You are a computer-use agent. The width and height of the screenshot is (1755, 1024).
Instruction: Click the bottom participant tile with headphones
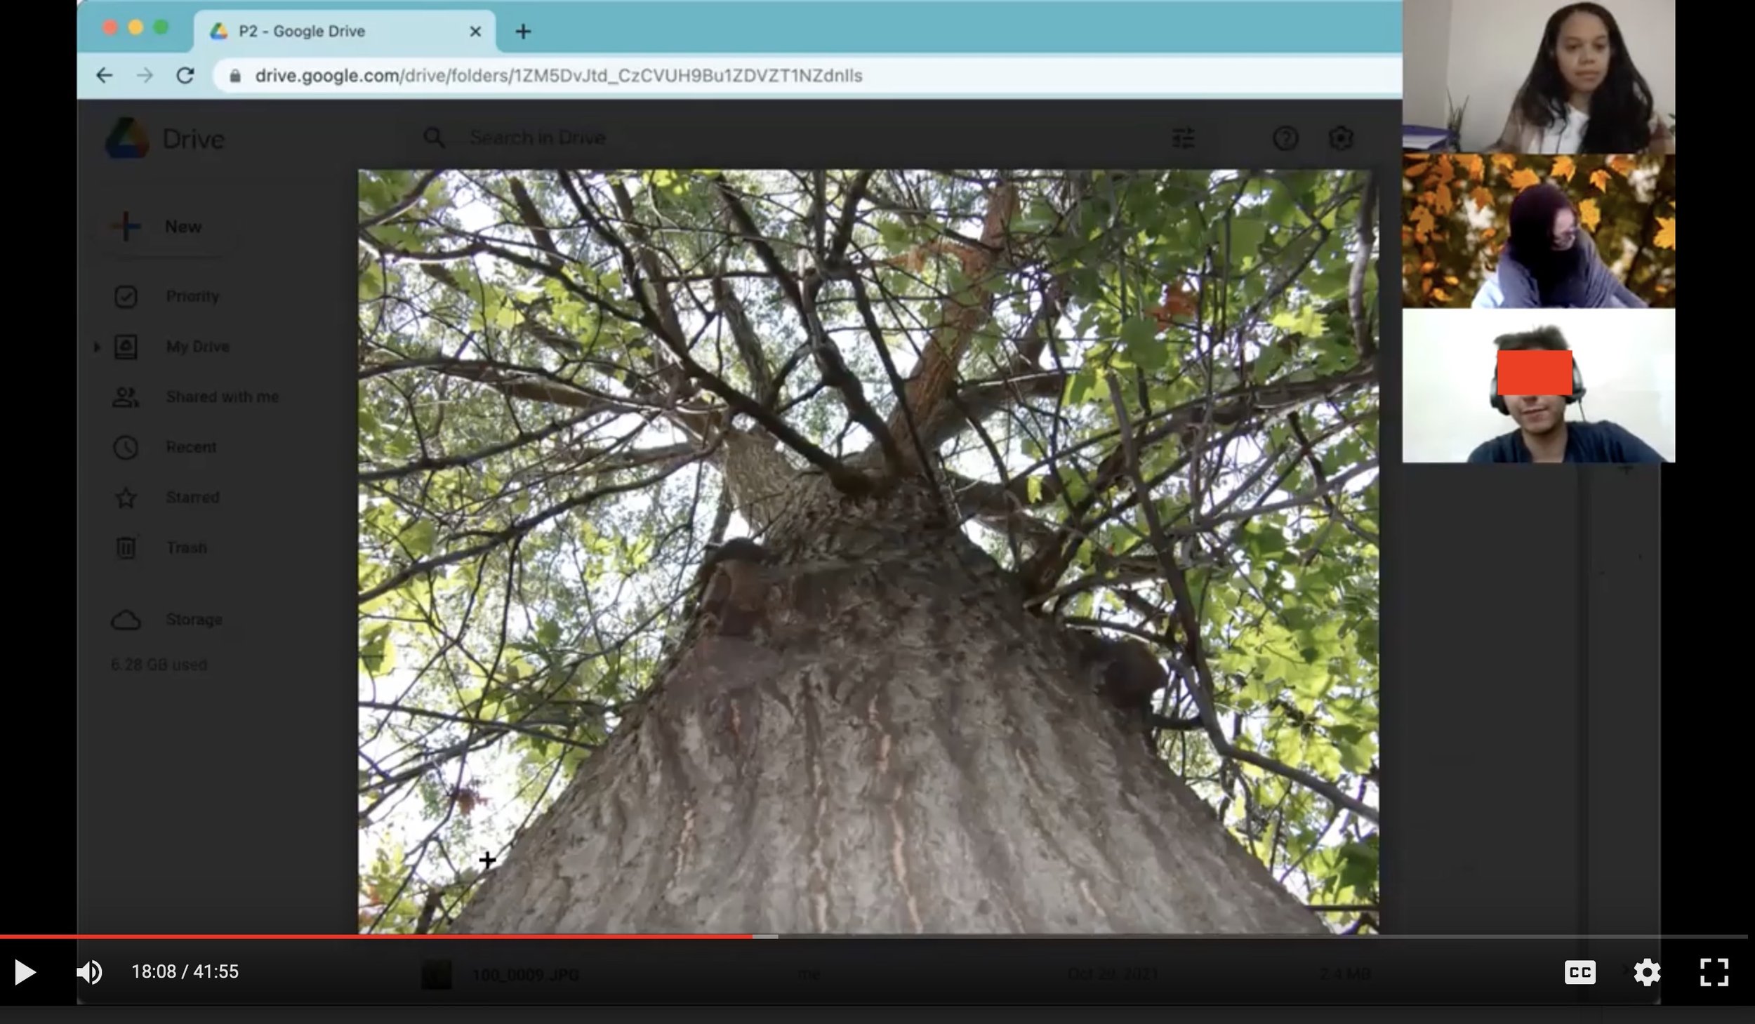point(1539,385)
